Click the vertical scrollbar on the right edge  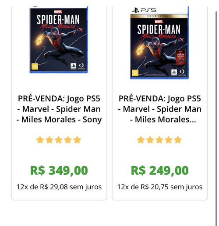click(x=216, y=118)
